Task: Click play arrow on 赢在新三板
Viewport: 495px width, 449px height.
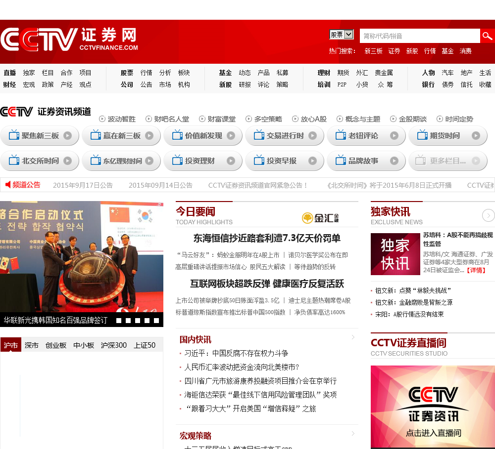Action: pyautogui.click(x=149, y=135)
